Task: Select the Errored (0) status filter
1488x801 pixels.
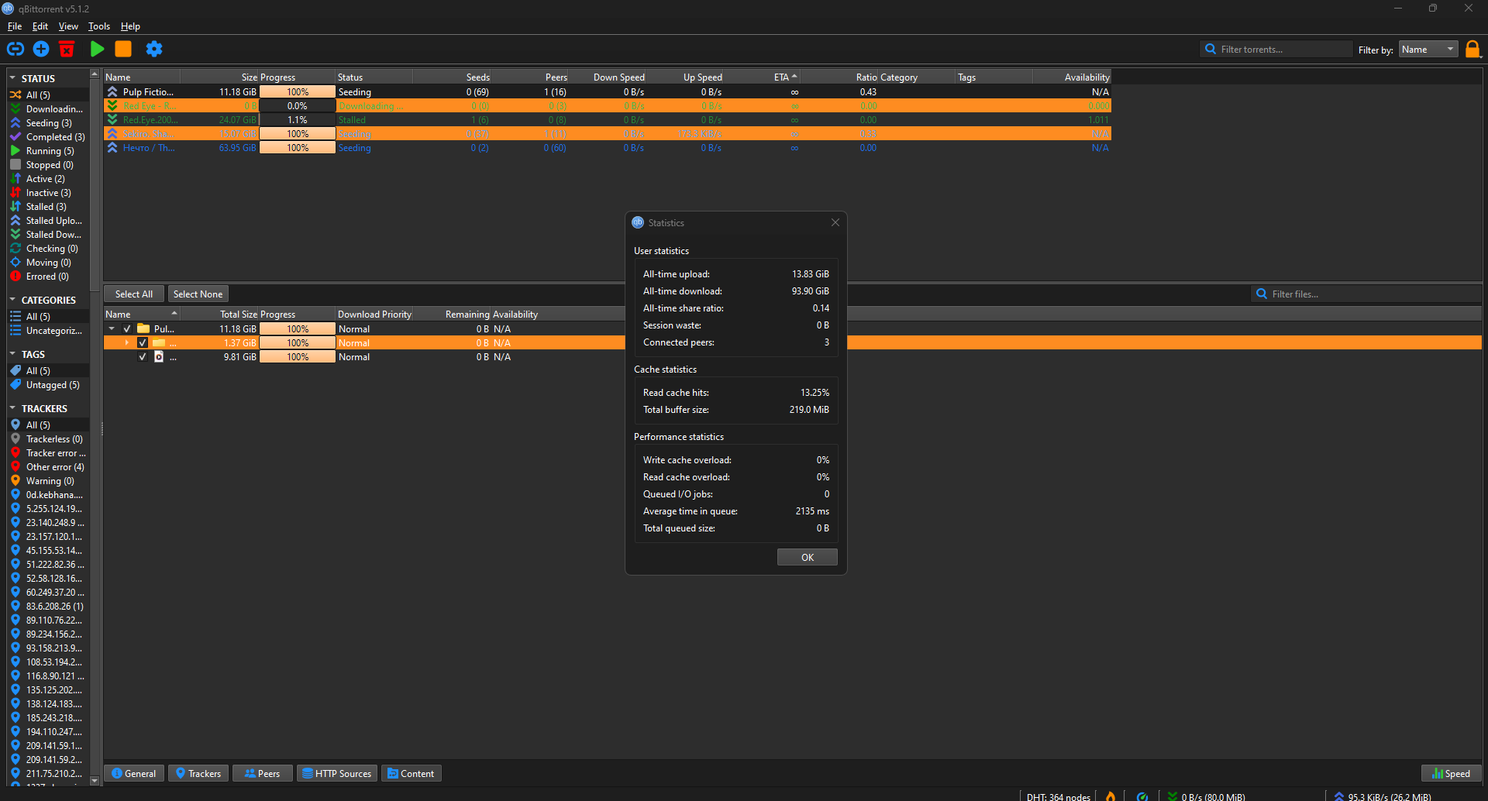Action: pos(48,277)
